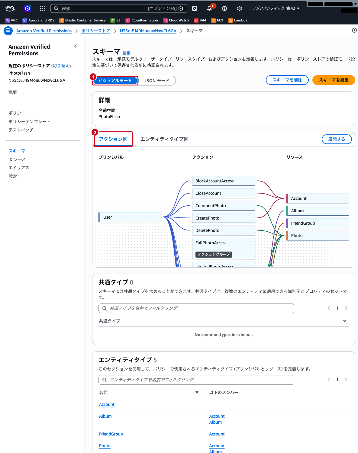358x453 pixels.
Task: Open ポリシーテンプレート in side navigation
Action: [30, 121]
